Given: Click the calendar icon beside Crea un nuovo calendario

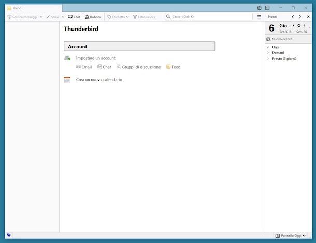Looking at the screenshot, I should tap(67, 80).
